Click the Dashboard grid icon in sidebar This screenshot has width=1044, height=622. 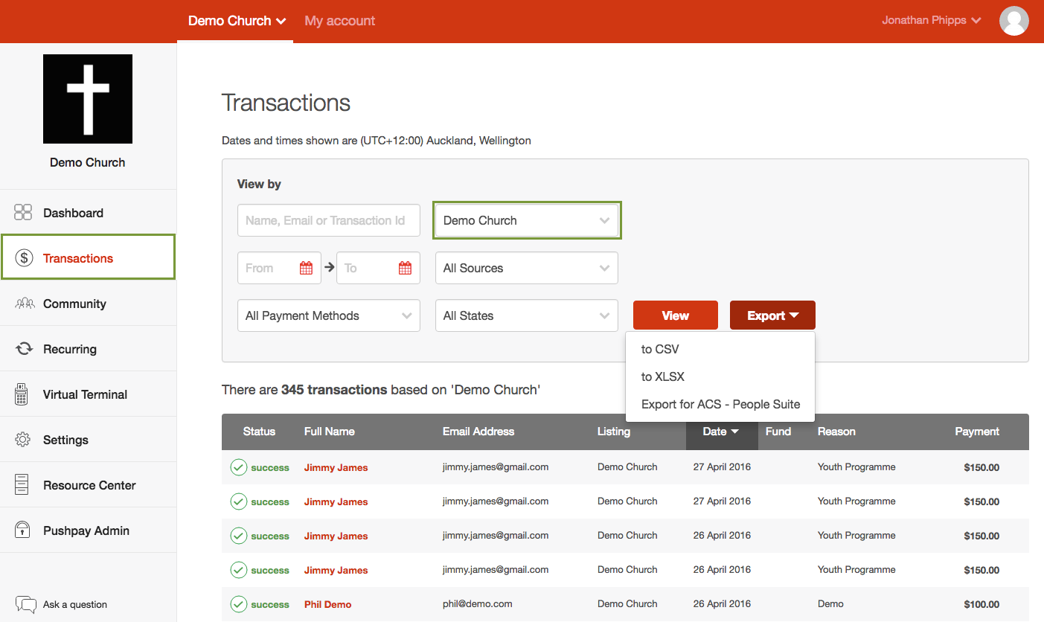pos(23,213)
